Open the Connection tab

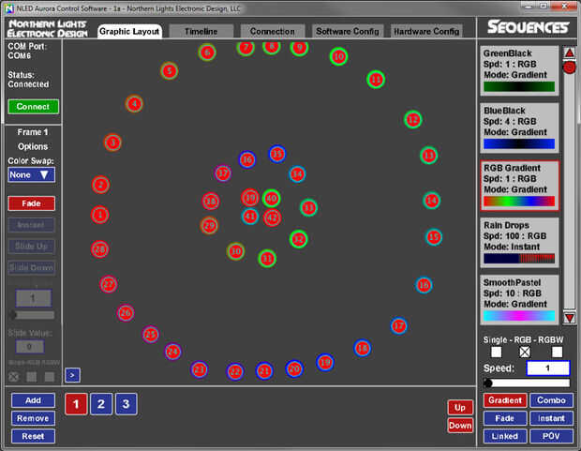coord(273,31)
